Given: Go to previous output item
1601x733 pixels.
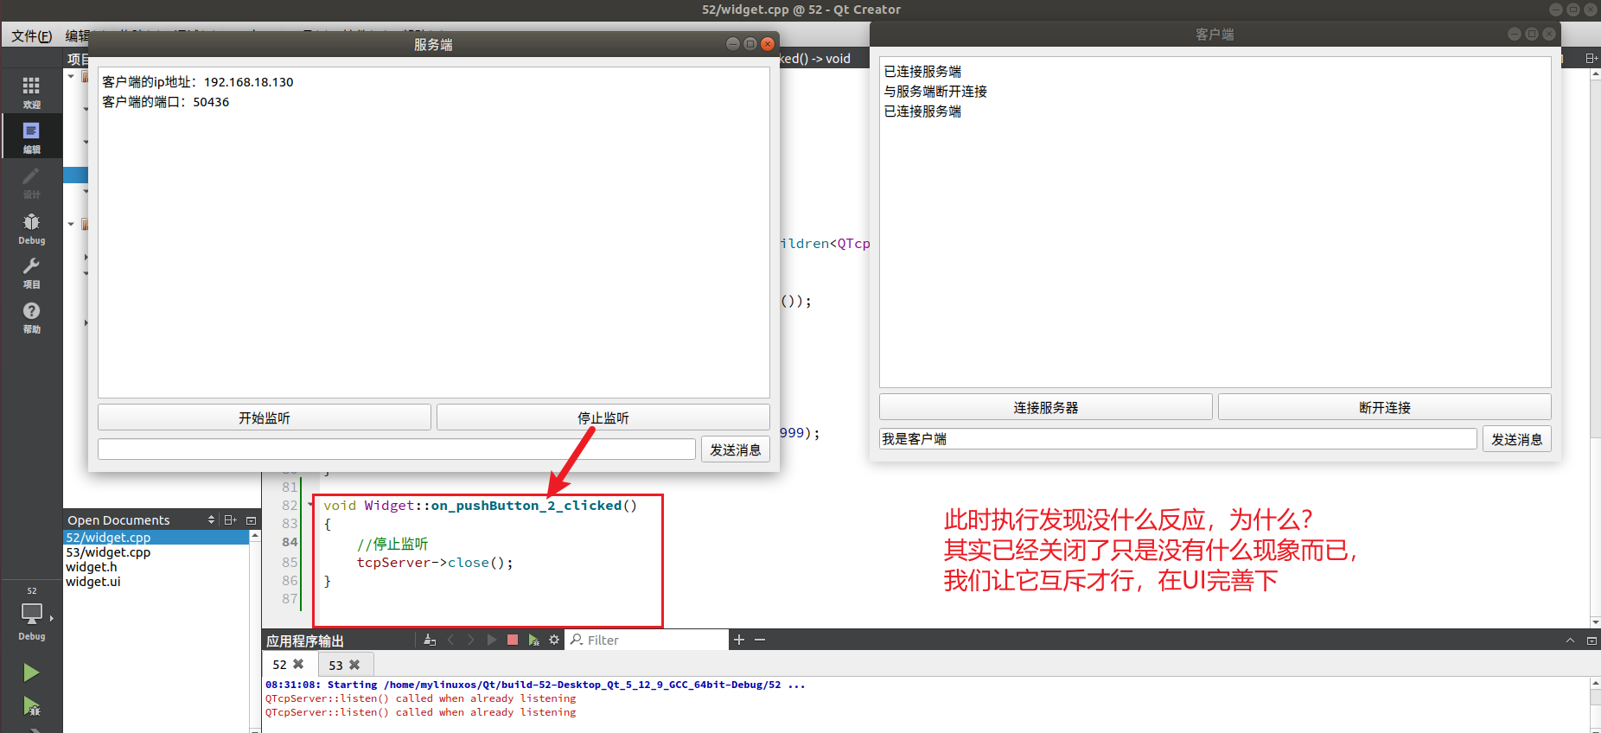Looking at the screenshot, I should point(450,640).
